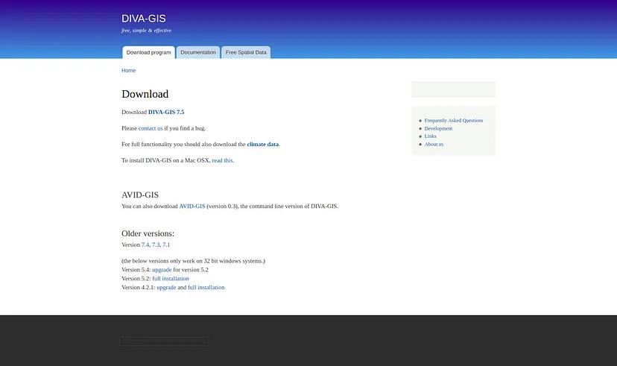
Task: Open Version 5.2 full installation link
Action: click(171, 279)
